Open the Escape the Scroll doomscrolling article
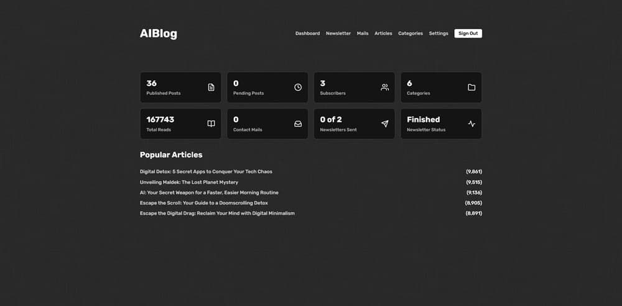The image size is (622, 306). point(203,203)
